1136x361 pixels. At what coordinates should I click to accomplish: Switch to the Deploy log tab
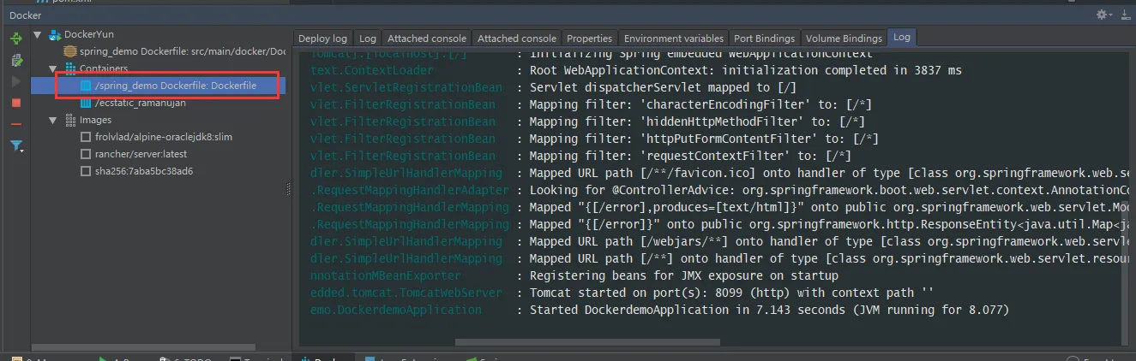point(322,38)
